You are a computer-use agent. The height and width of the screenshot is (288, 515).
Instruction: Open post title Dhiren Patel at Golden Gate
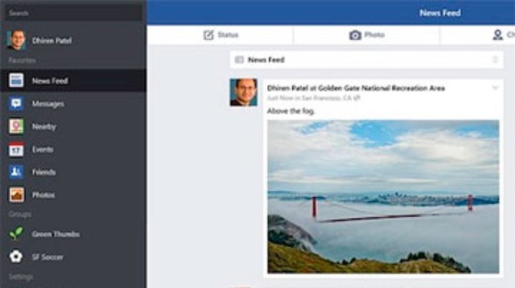click(x=356, y=88)
